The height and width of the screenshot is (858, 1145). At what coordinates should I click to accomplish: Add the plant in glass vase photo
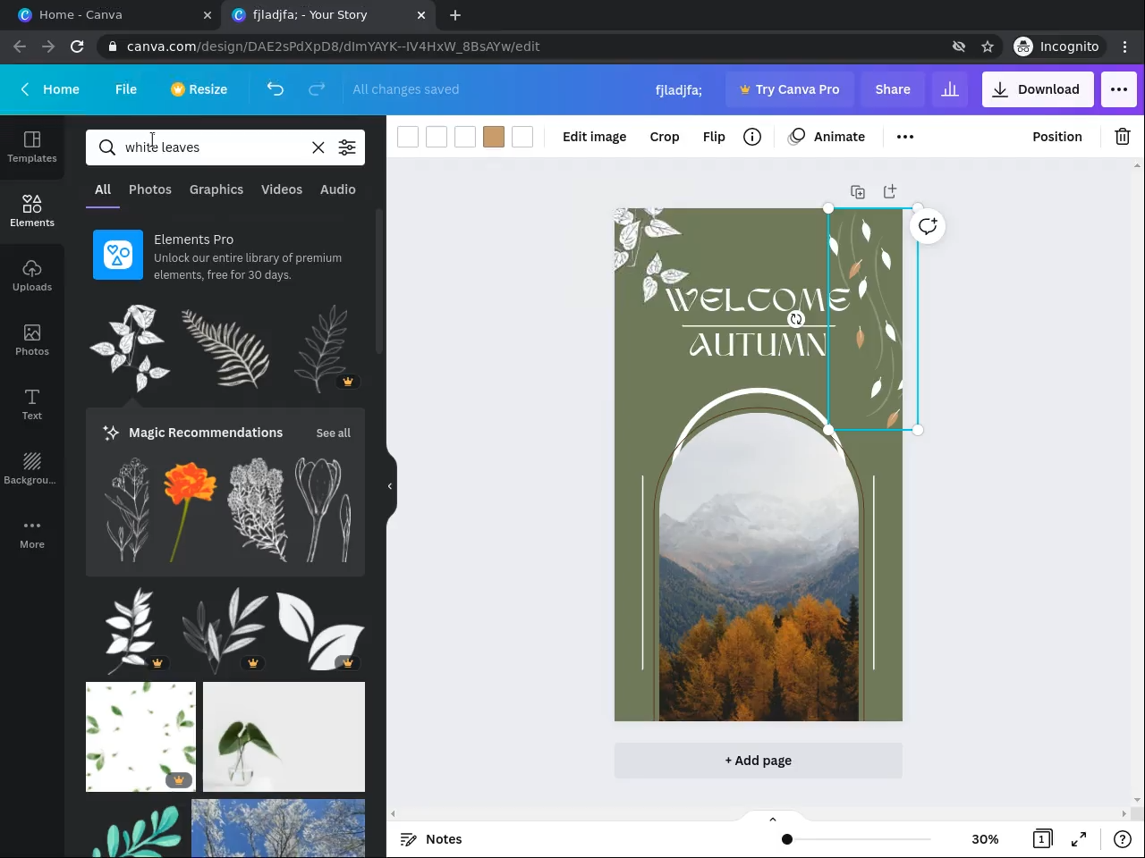point(284,737)
